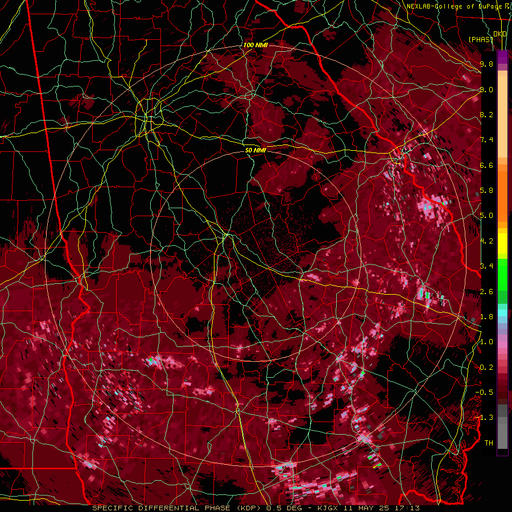Click the pink segment of the color bar
The width and height of the screenshot is (512, 512).
[x=502, y=345]
